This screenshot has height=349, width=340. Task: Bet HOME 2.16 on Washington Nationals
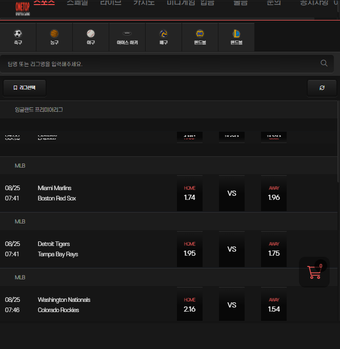tap(190, 304)
